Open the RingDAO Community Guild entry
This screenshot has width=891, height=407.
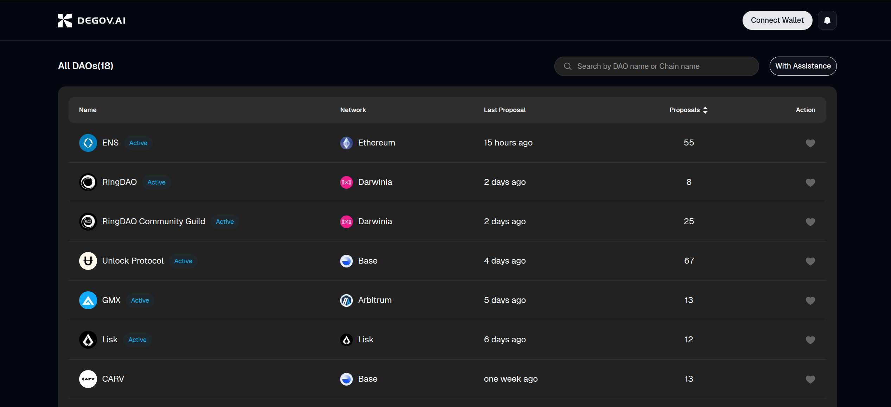pos(153,221)
